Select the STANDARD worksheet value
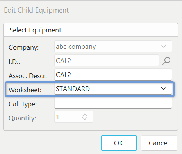Image resolution: width=182 pixels, height=154 pixels. point(73,89)
